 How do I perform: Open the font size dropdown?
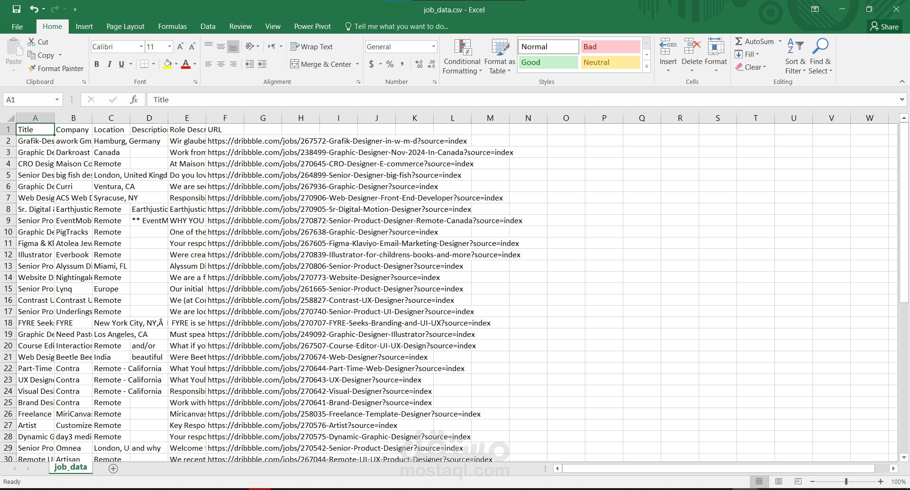click(170, 46)
